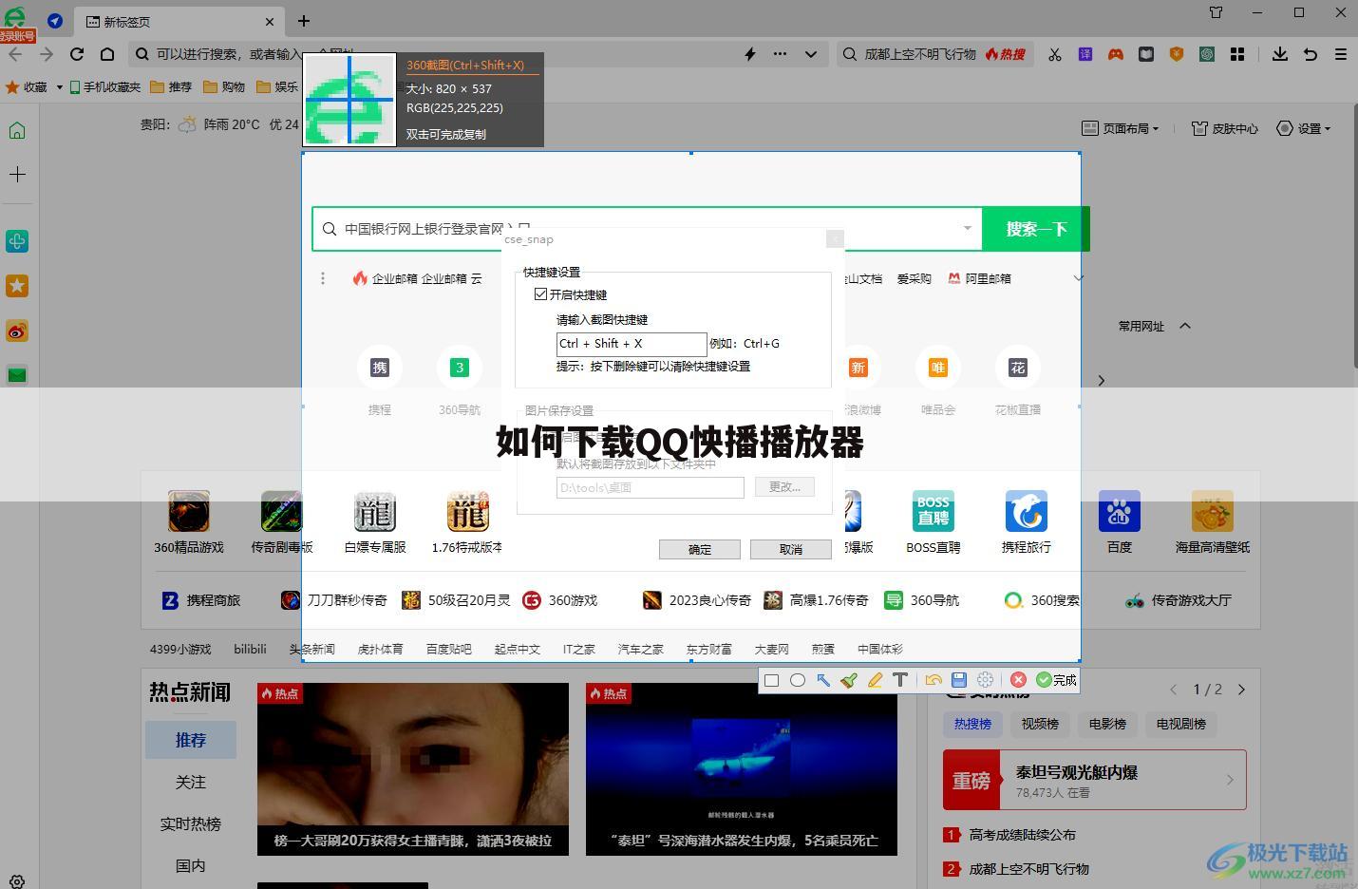Open the purple translate 译 extension
1358x889 pixels.
pyautogui.click(x=1085, y=54)
